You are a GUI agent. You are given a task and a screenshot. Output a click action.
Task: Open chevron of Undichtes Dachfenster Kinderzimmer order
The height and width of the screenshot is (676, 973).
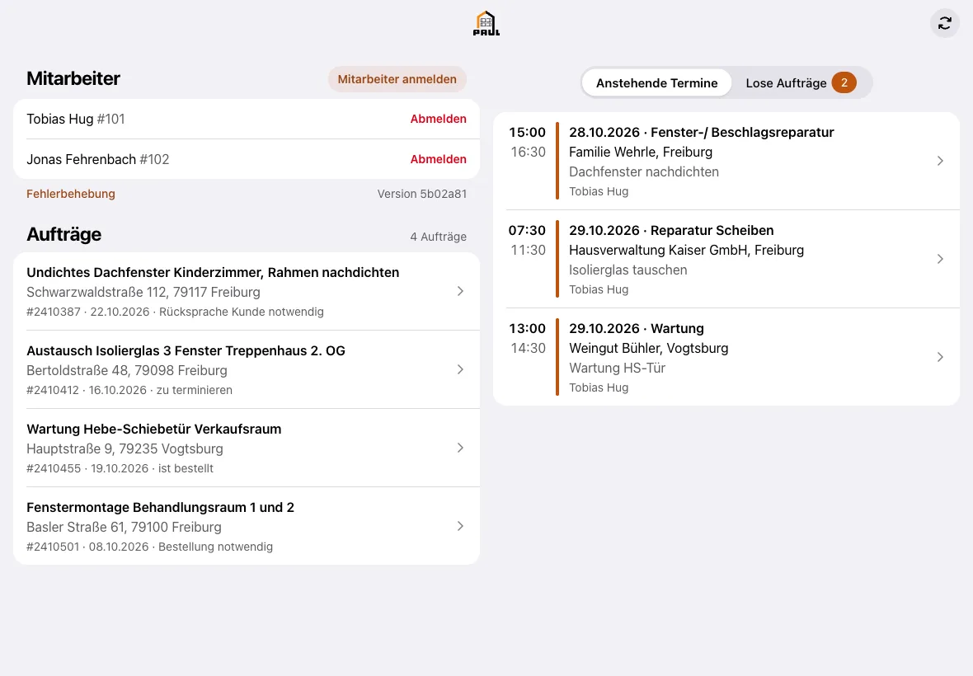460,291
